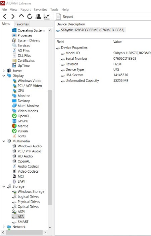Select the Mantle item

point(20,126)
